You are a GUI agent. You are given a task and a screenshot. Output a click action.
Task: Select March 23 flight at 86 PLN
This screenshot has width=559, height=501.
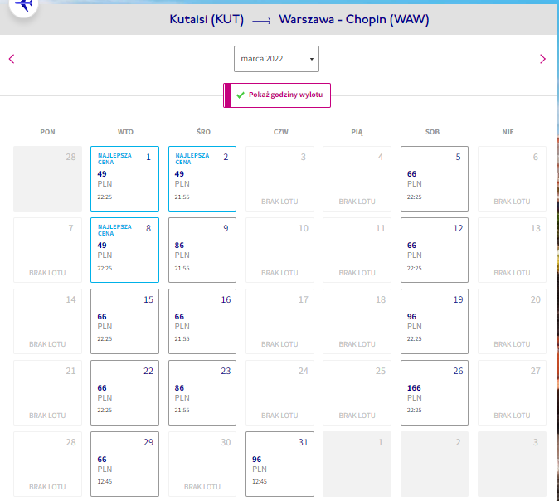coord(202,392)
